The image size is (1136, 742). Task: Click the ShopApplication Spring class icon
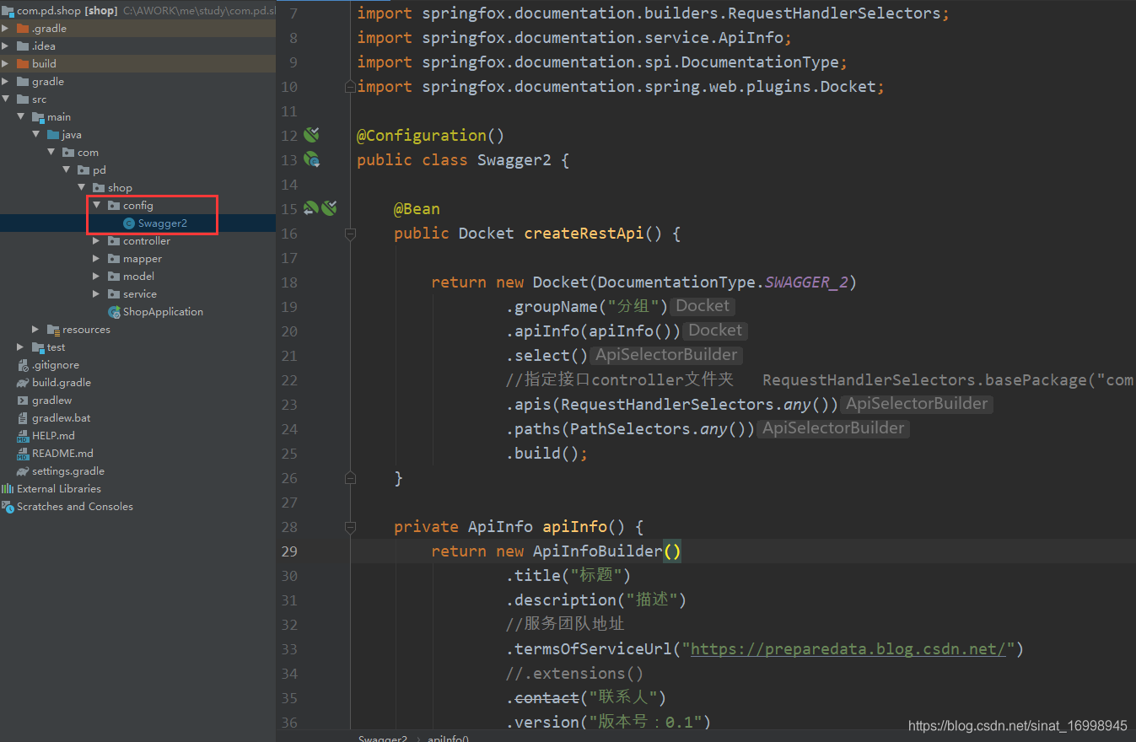(x=114, y=312)
